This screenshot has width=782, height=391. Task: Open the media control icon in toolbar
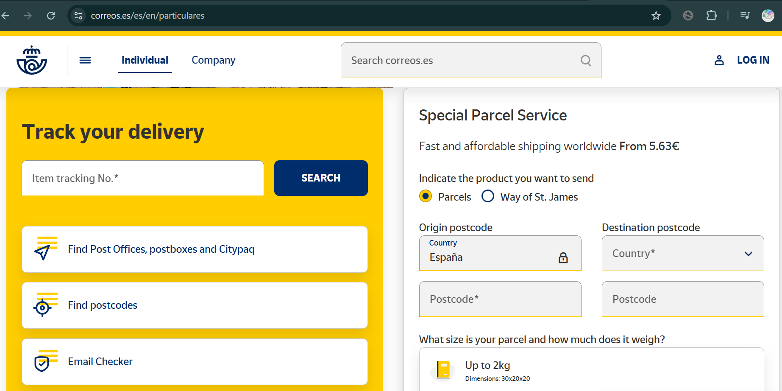pos(745,16)
